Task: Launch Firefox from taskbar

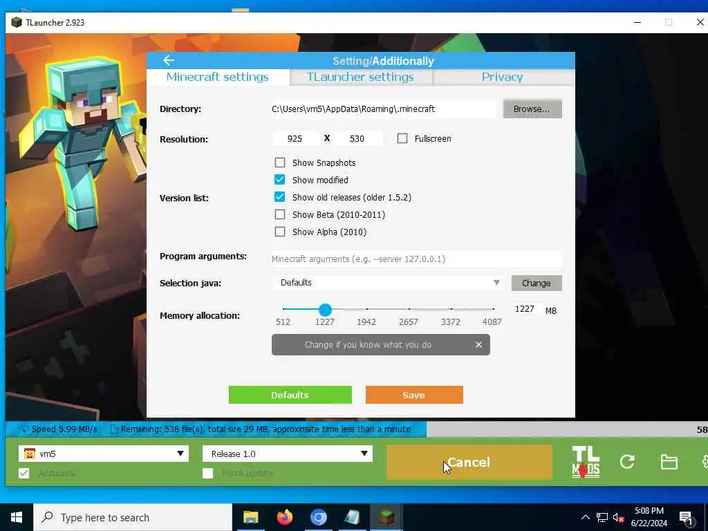Action: [x=284, y=517]
